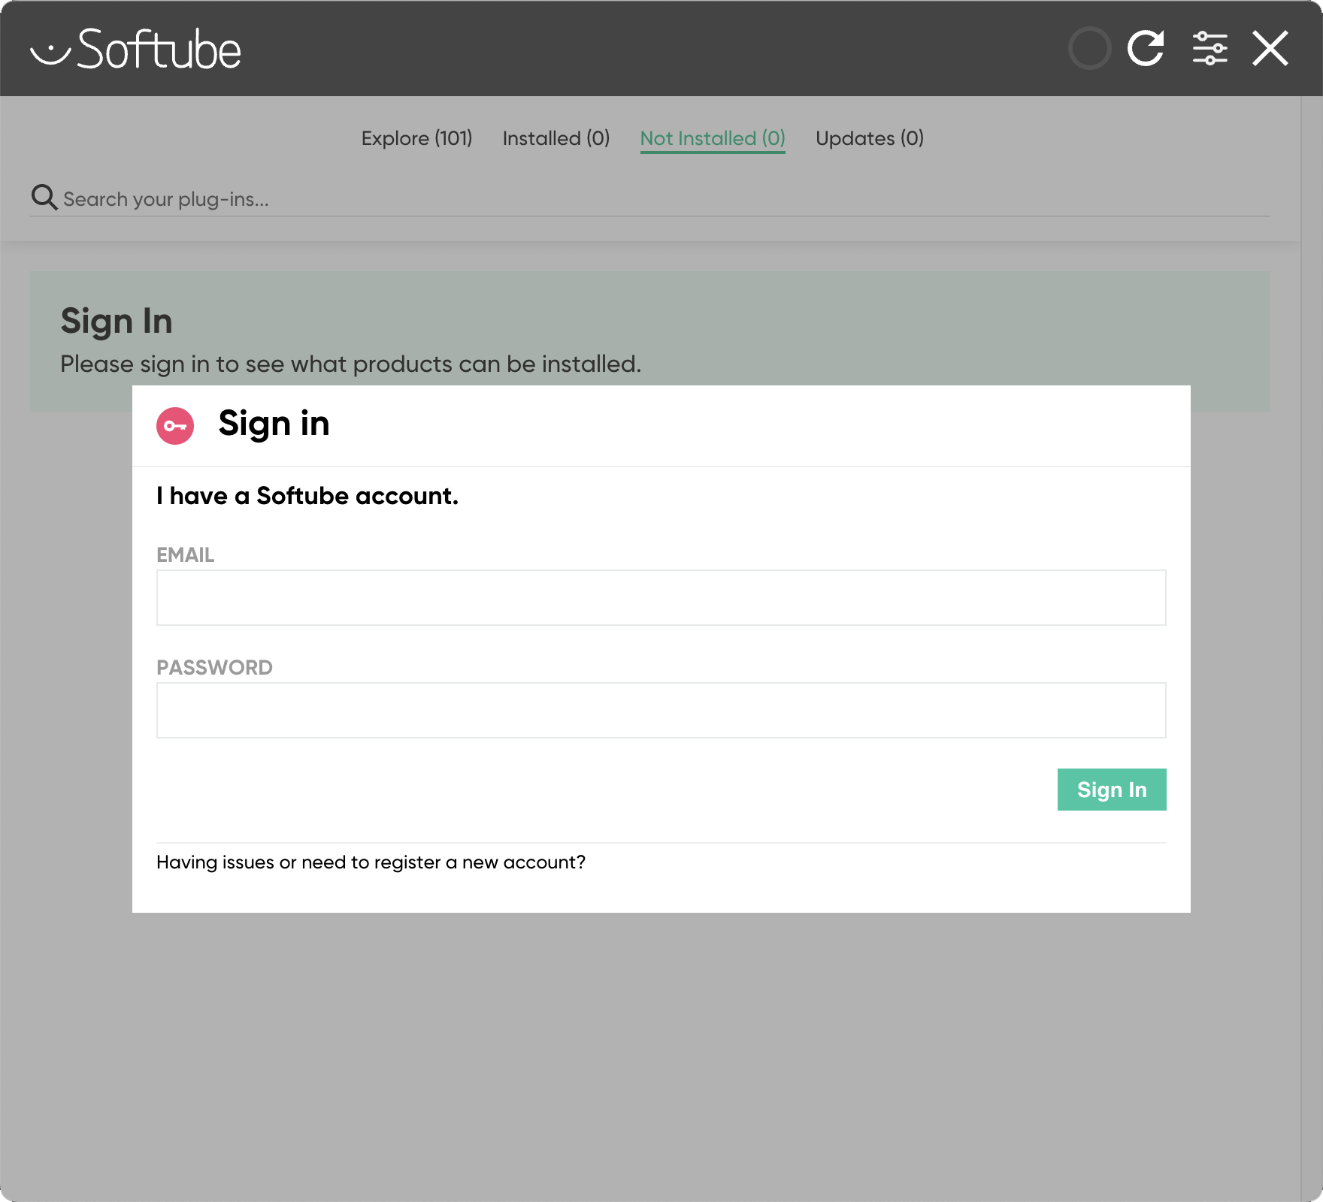The image size is (1323, 1202).
Task: Click 'I have a Softube account.' text
Action: pyautogui.click(x=307, y=496)
